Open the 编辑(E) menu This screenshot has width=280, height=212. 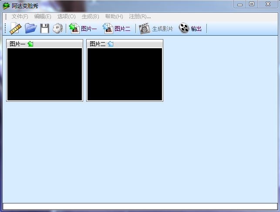tap(43, 17)
